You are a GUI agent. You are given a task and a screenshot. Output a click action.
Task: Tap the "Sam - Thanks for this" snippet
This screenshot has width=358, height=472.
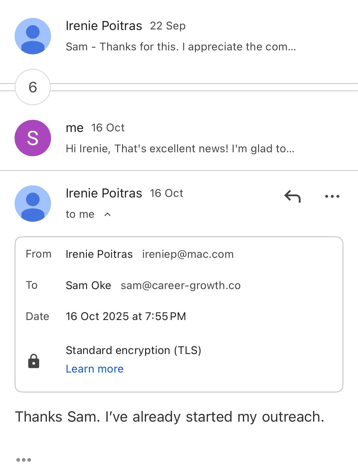181,47
